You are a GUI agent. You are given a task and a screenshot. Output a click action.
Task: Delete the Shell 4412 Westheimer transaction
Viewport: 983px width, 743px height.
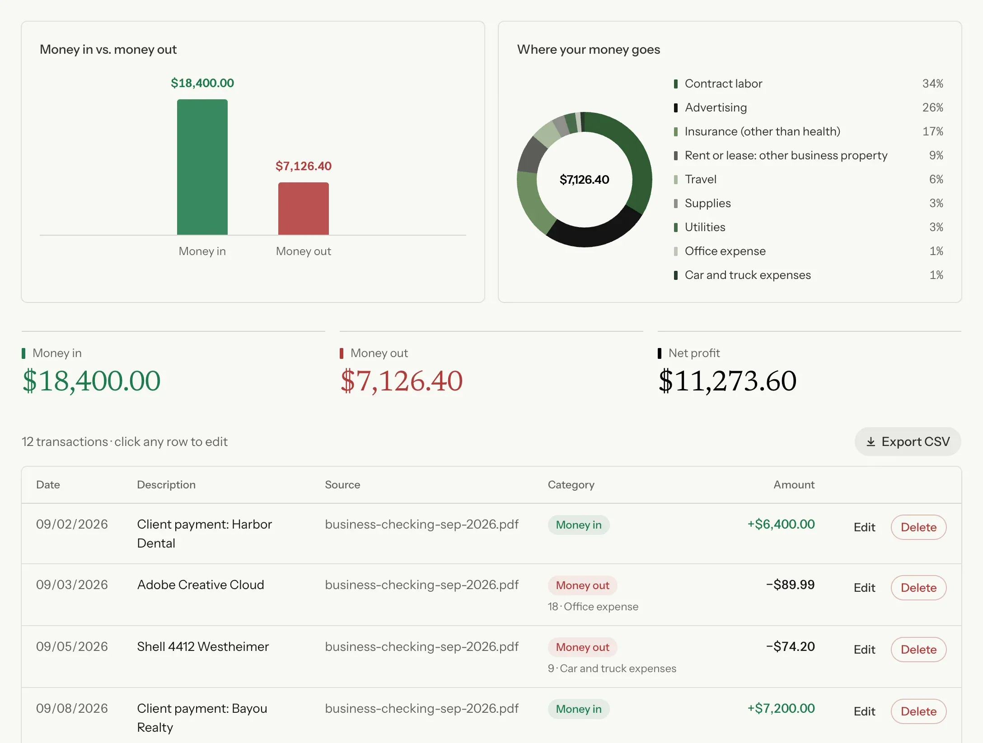pyautogui.click(x=918, y=650)
